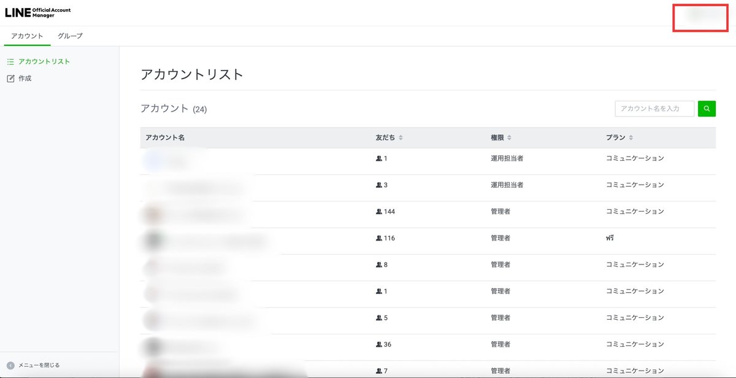
Task: Click the green search magnifier button
Action: pos(707,109)
